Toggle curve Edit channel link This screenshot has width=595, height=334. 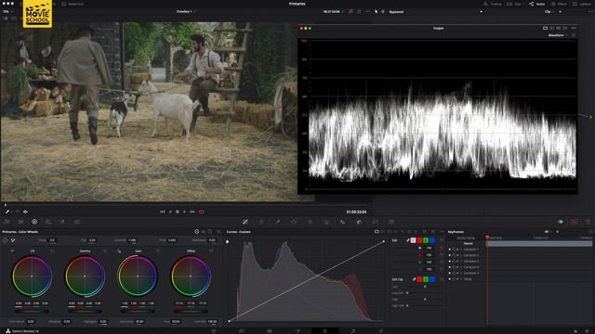[x=408, y=240]
